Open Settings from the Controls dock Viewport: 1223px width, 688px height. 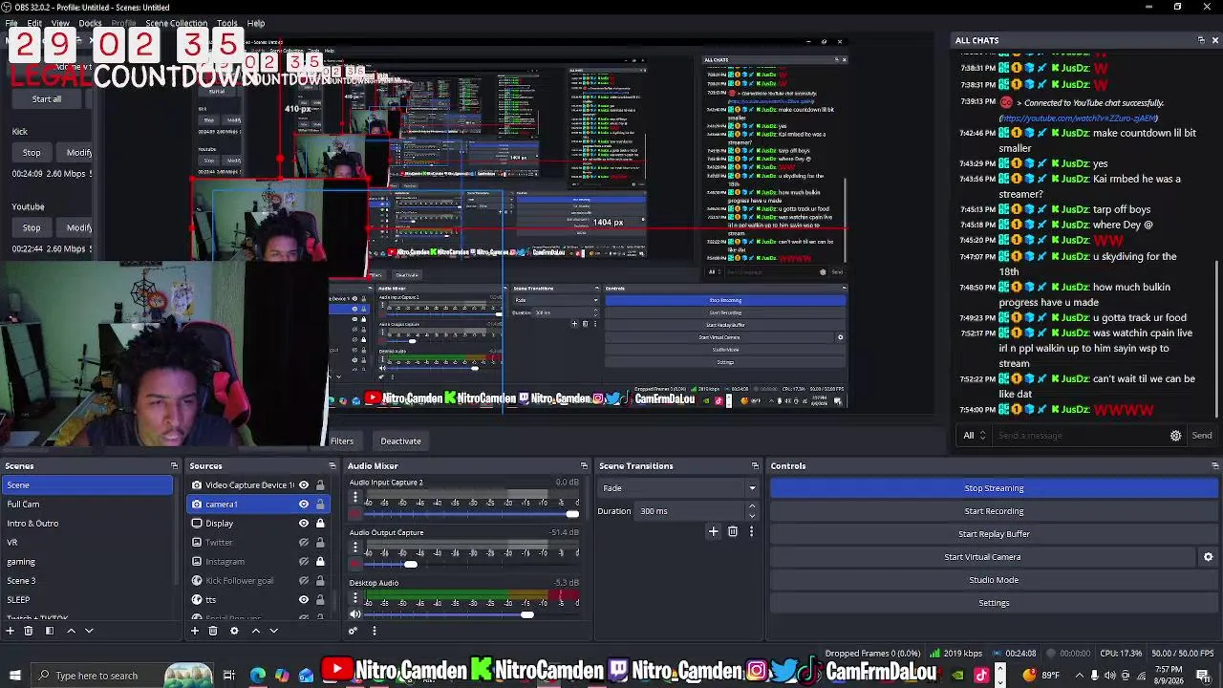(994, 603)
